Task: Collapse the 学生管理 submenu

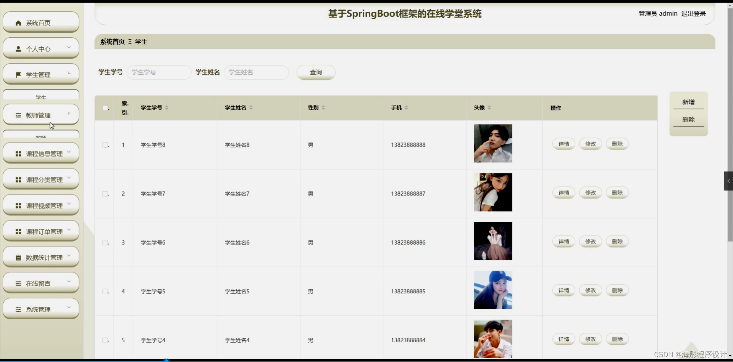Action: pos(69,72)
